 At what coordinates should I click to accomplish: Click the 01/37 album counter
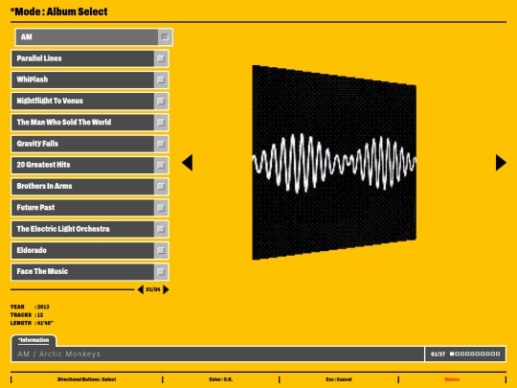click(438, 354)
